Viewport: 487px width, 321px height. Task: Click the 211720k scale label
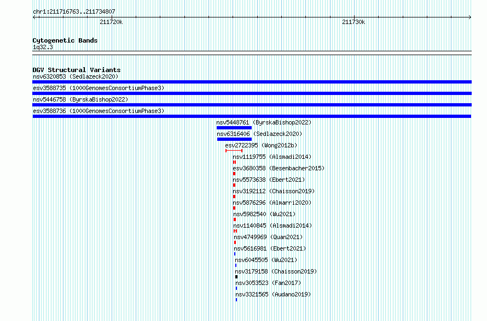point(111,22)
